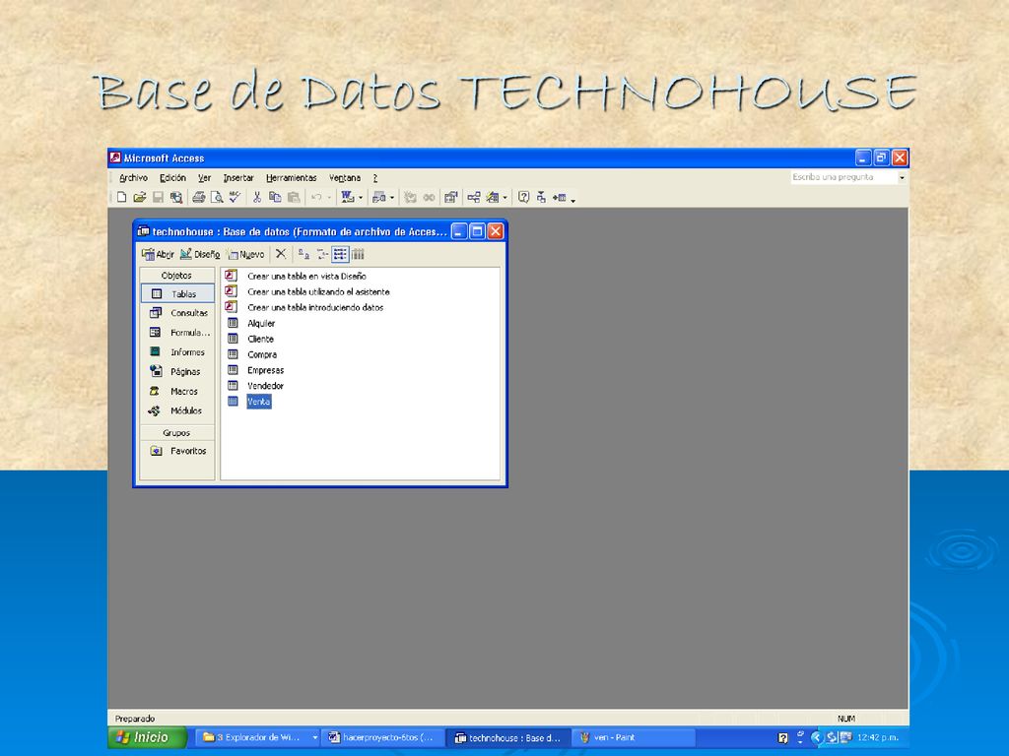Click the Analyze icon in the toolbar
The image size is (1009, 756).
point(379,197)
